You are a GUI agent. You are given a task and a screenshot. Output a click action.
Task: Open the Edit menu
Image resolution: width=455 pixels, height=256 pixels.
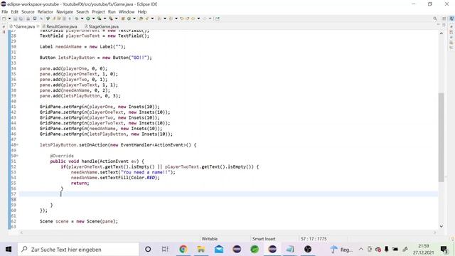(14, 12)
